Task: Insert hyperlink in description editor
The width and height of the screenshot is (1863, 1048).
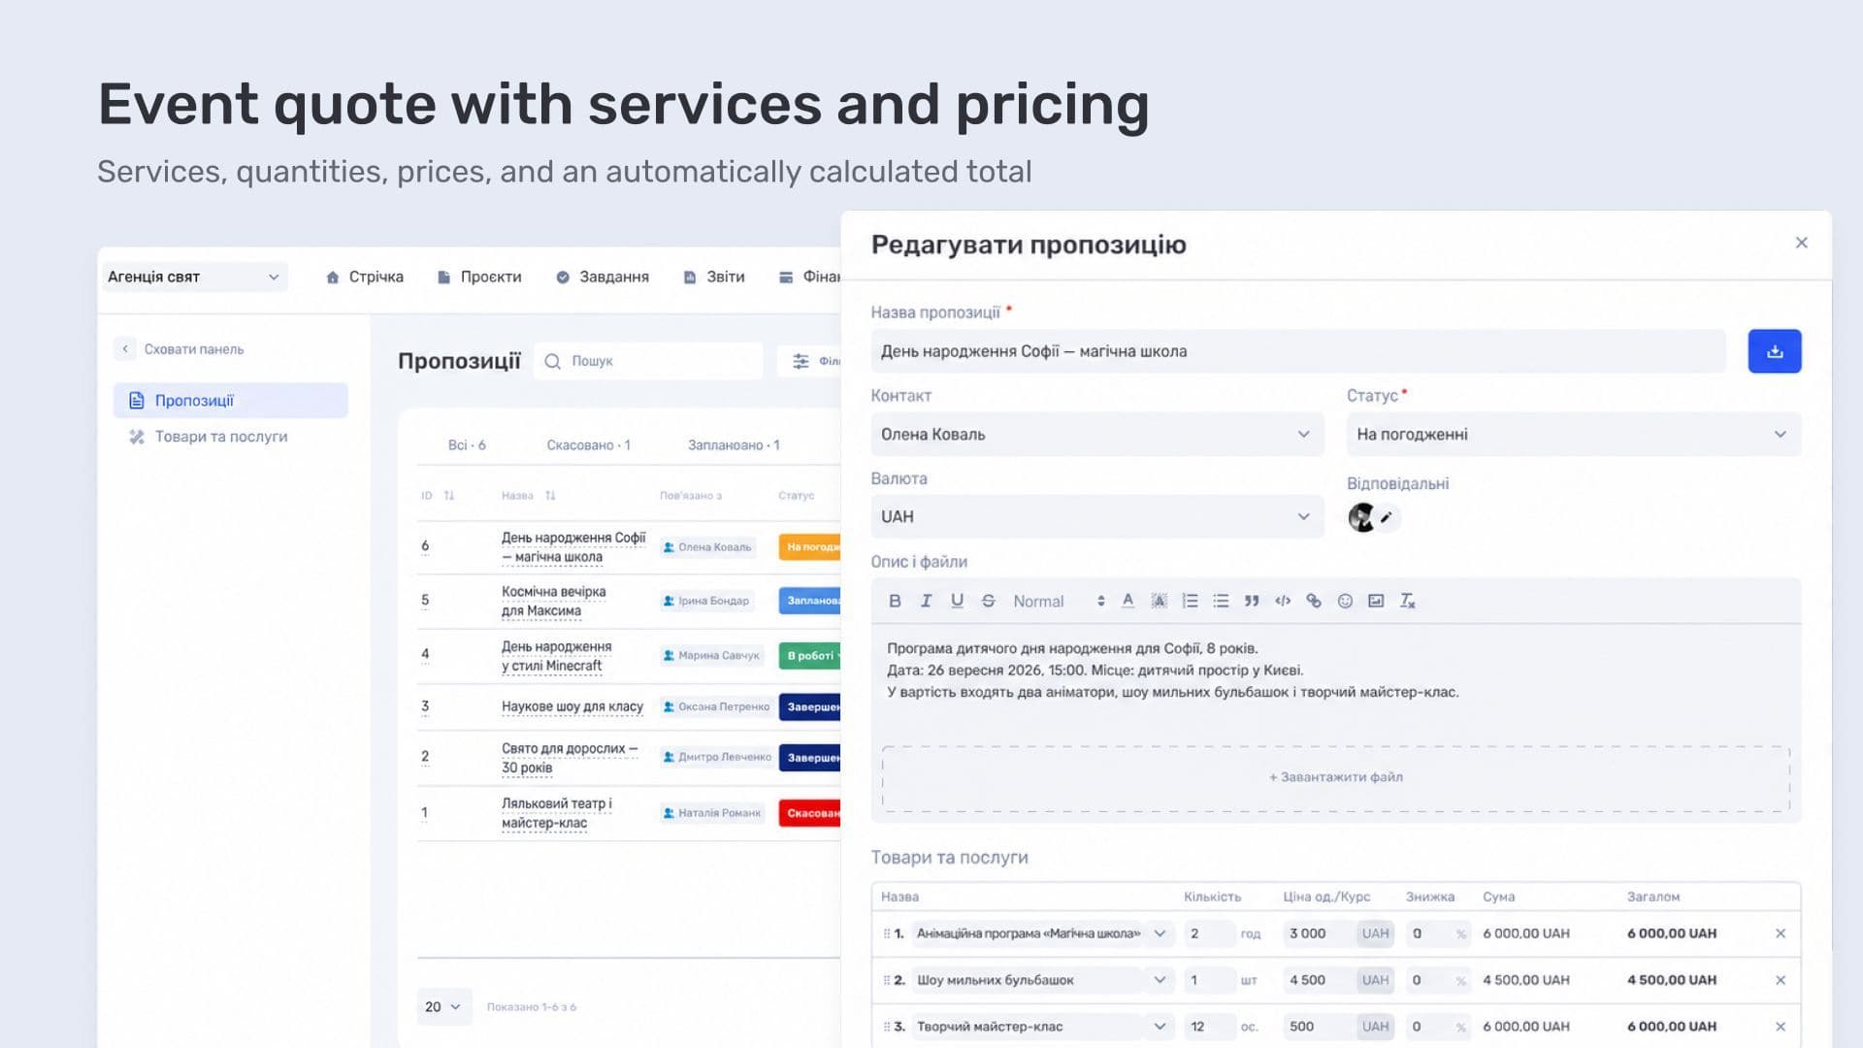Action: point(1314,602)
